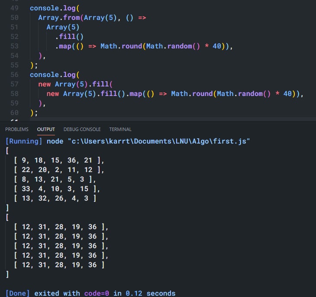The width and height of the screenshot is (316, 297).
Task: Click the '[Running]' label in output
Action: 24,141
